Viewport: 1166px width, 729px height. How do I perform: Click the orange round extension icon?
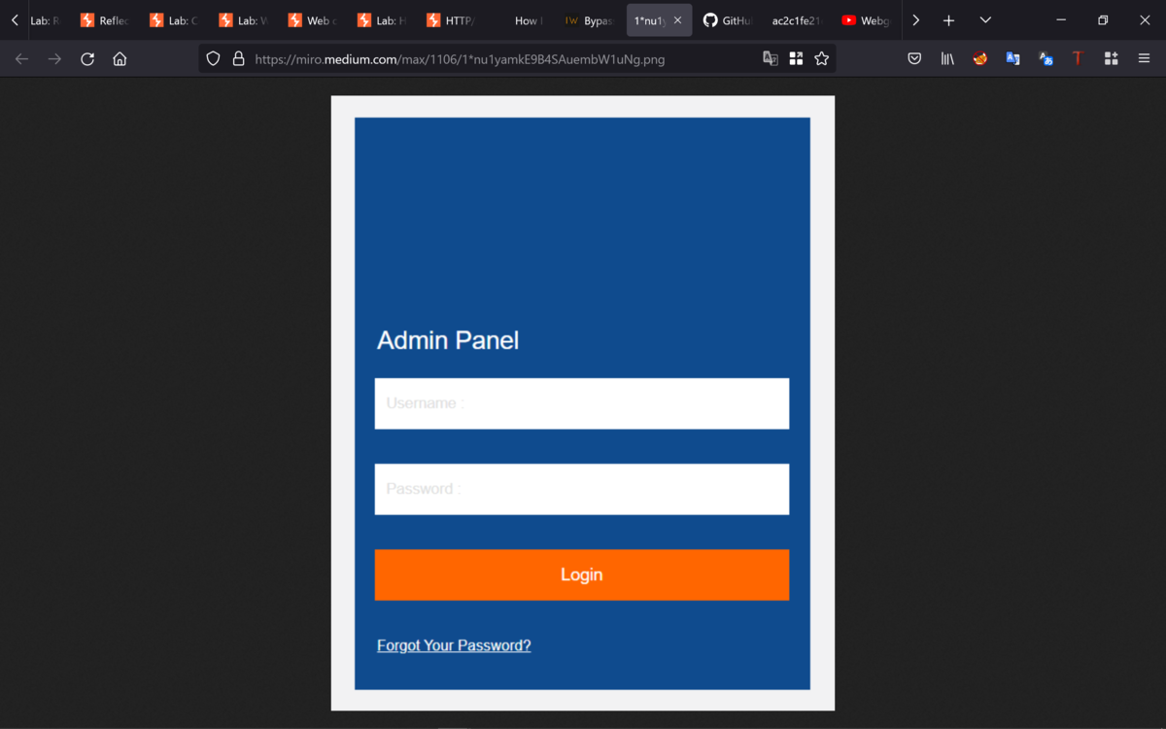pos(980,59)
